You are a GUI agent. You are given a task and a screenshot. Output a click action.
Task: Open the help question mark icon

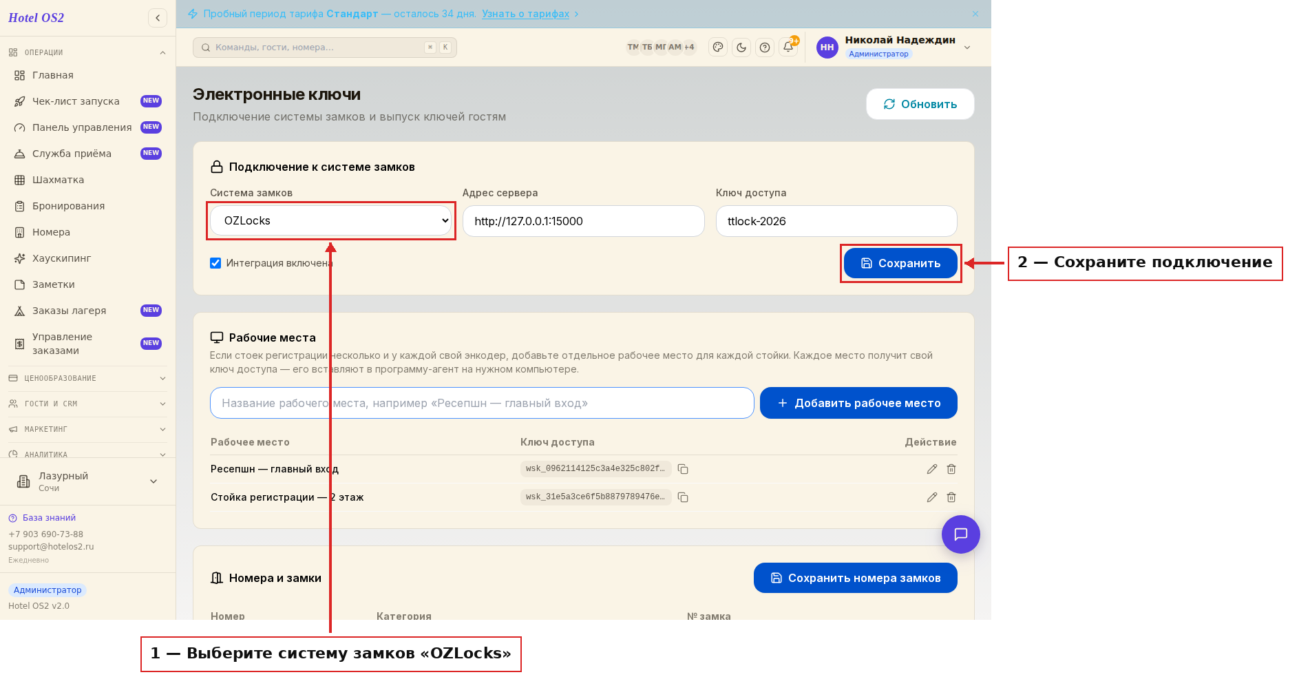coord(765,48)
